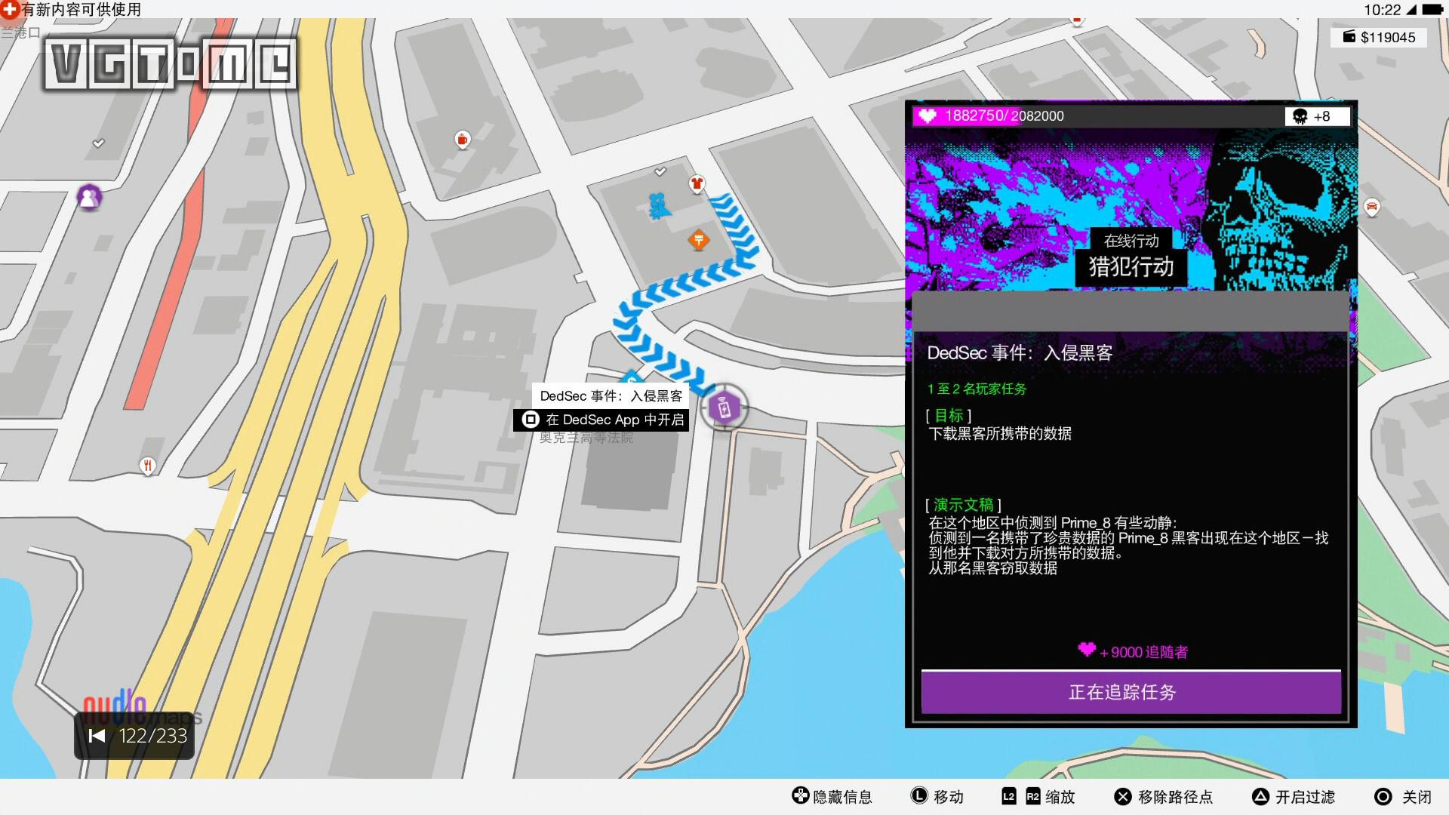1449x815 pixels.
Task: Click the pixel heart followers icon in panel
Action: click(1086, 650)
